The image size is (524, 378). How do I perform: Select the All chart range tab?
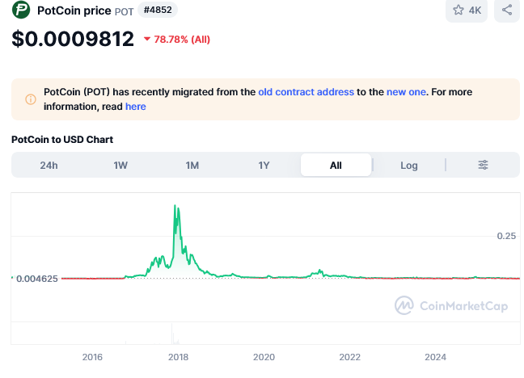[x=336, y=165]
